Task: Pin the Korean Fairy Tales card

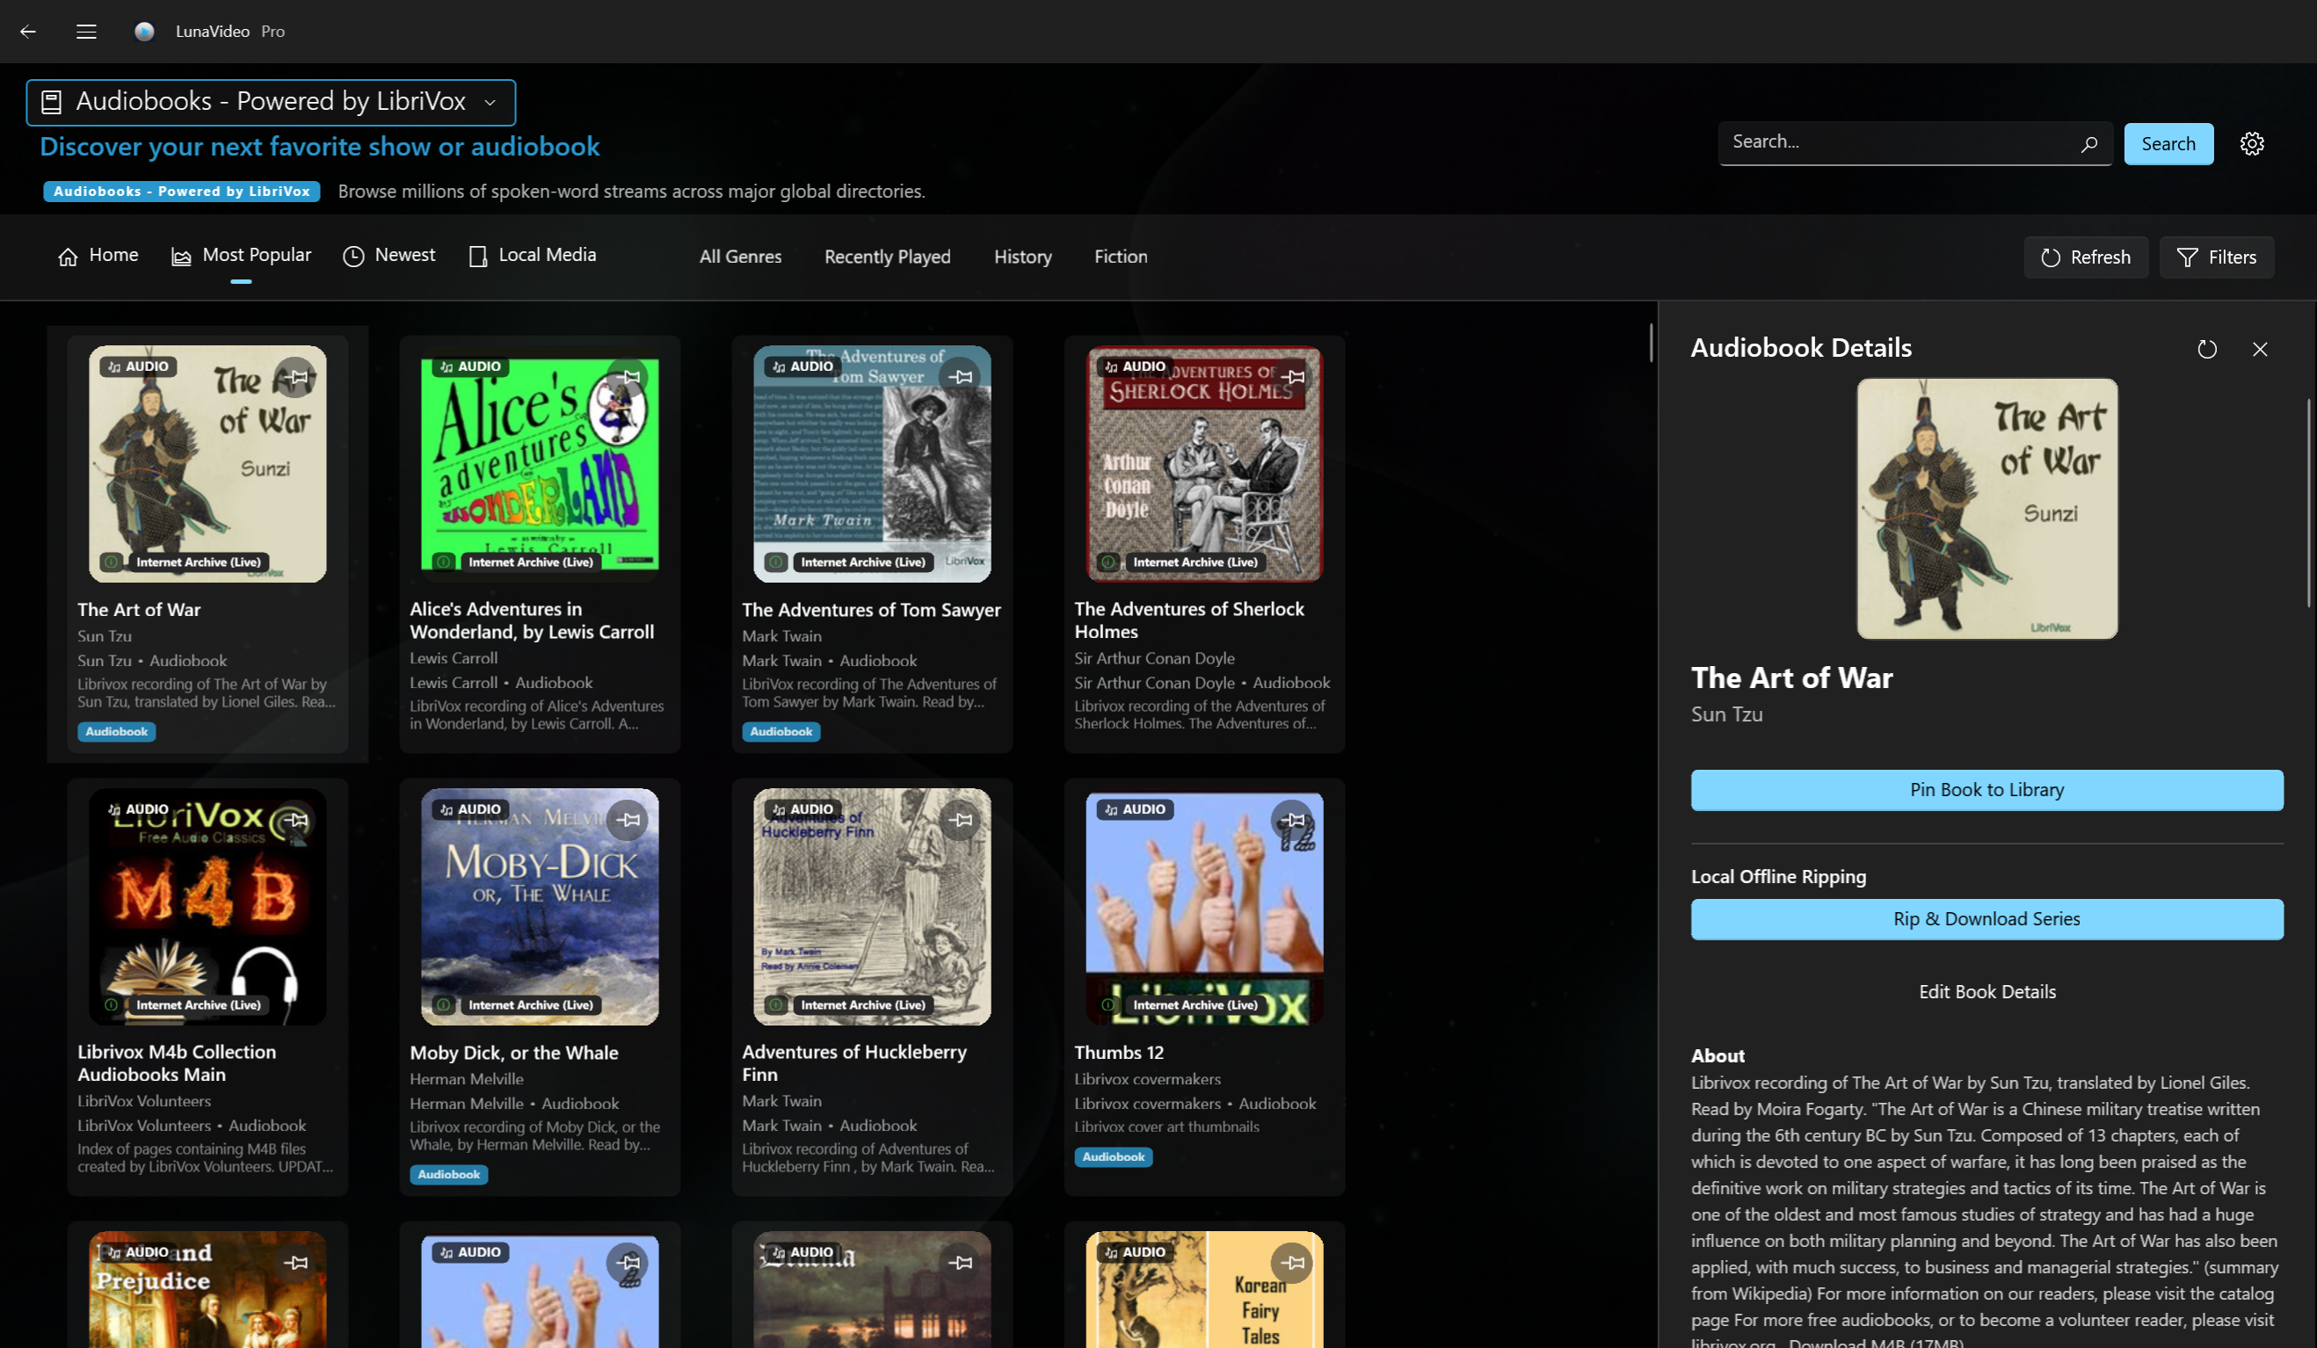Action: (x=1294, y=1263)
